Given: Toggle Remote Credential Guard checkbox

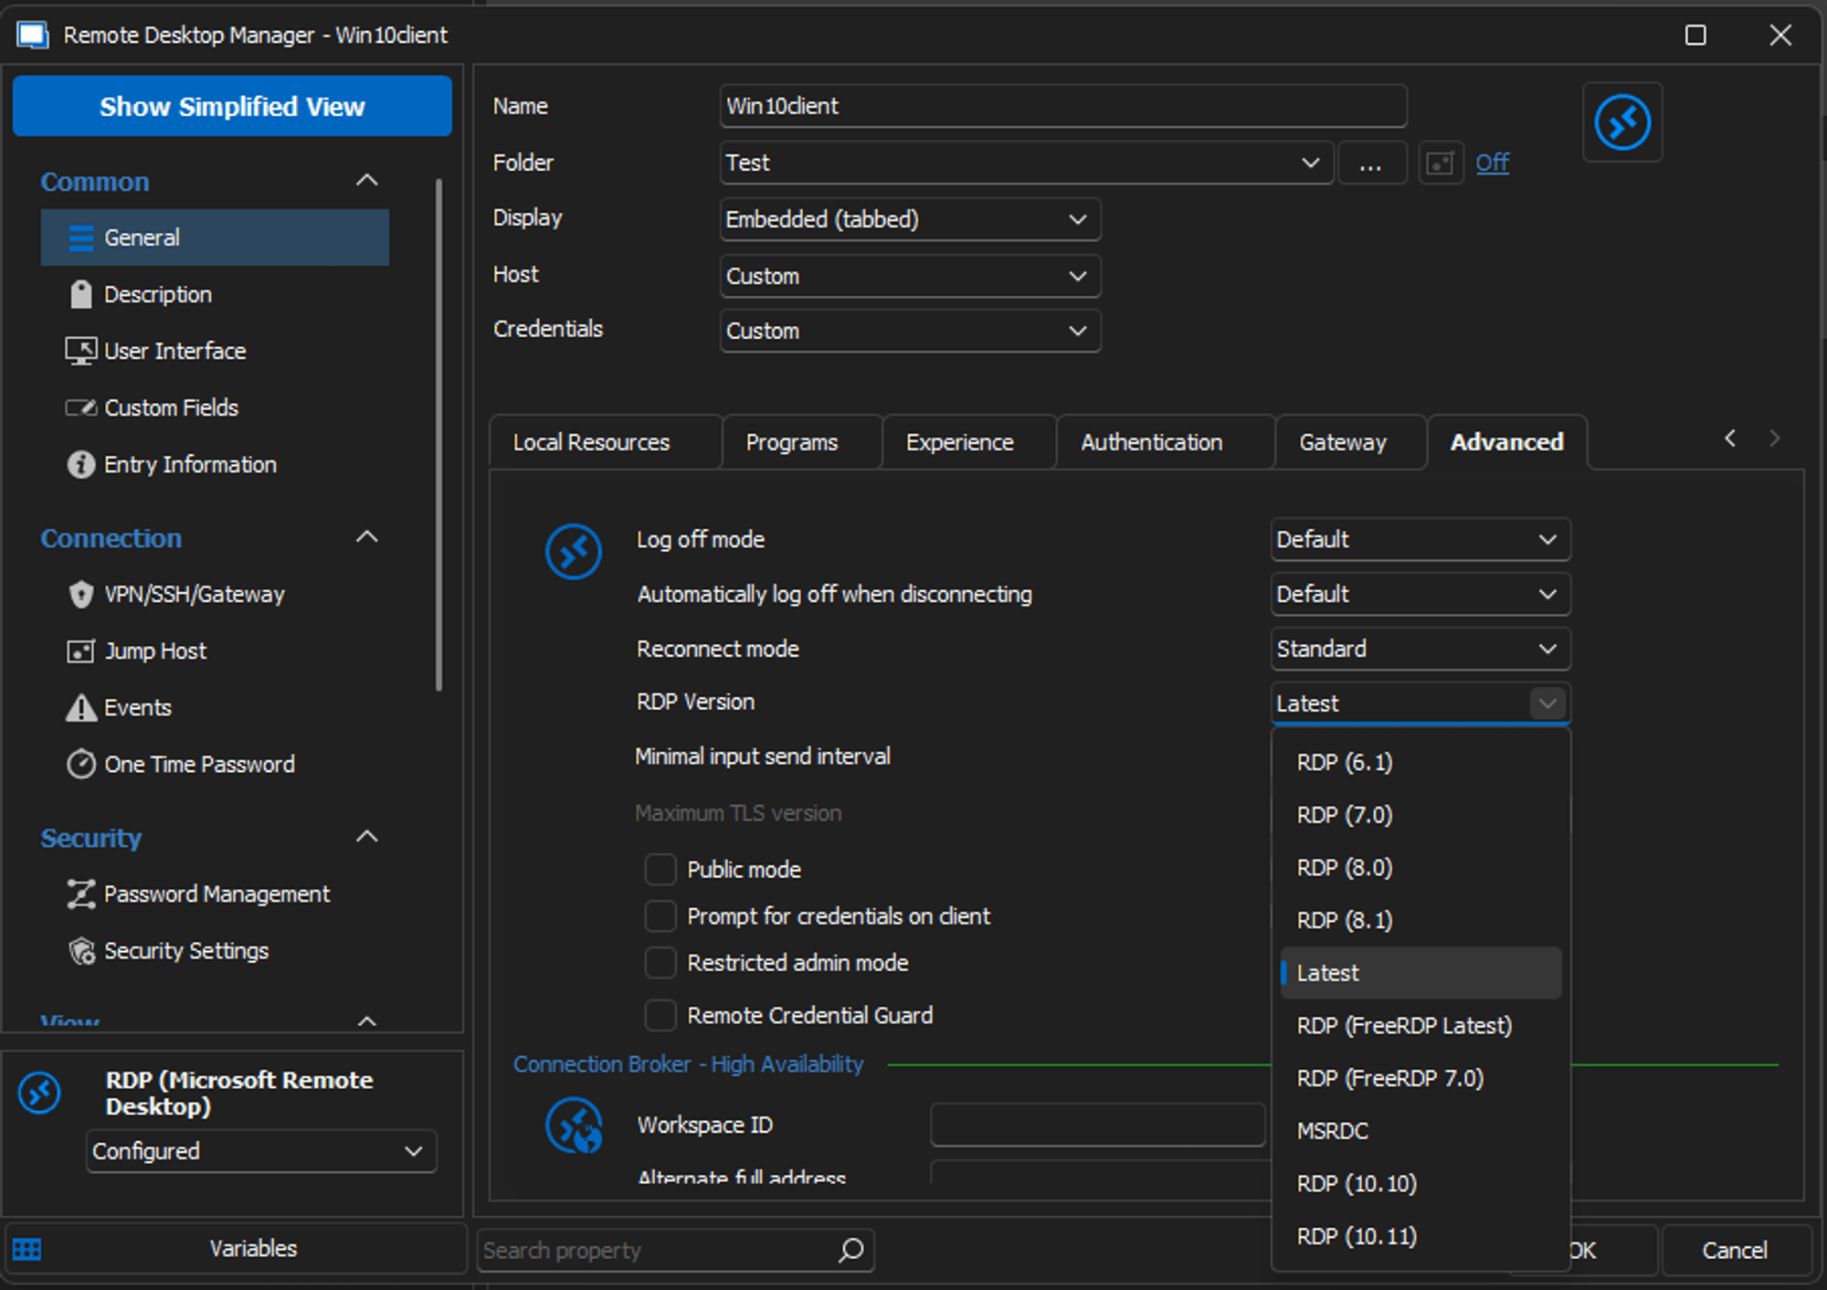Looking at the screenshot, I should coord(660,1014).
